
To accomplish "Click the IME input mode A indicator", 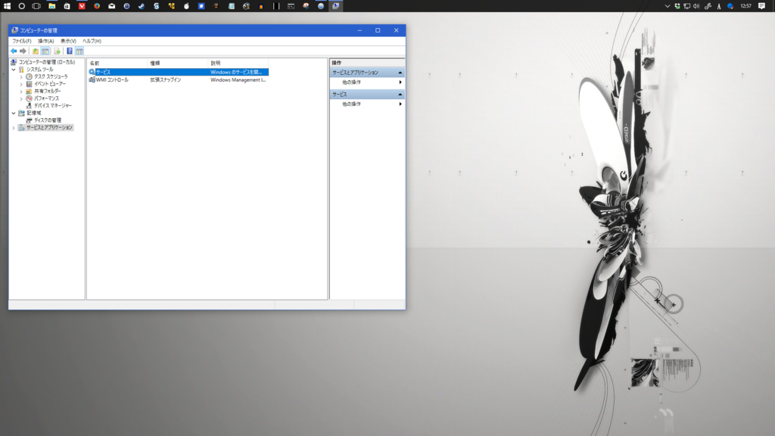I will point(719,6).
